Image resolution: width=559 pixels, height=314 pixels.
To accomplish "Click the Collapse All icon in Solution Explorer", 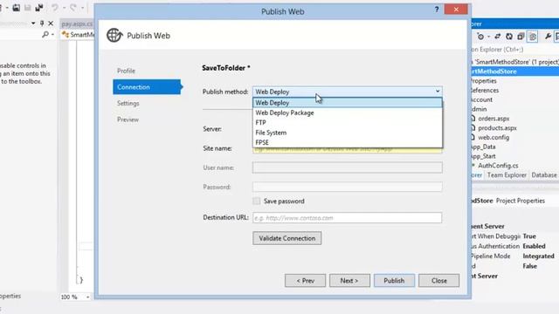I will (521, 37).
